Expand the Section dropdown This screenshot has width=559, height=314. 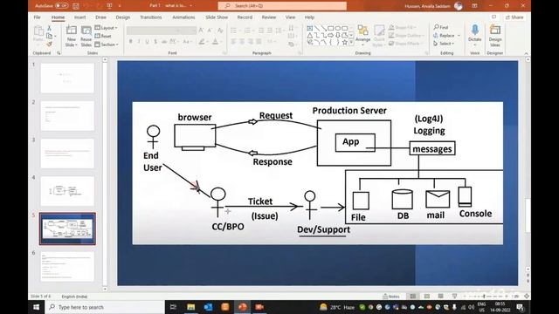pyautogui.click(x=107, y=44)
